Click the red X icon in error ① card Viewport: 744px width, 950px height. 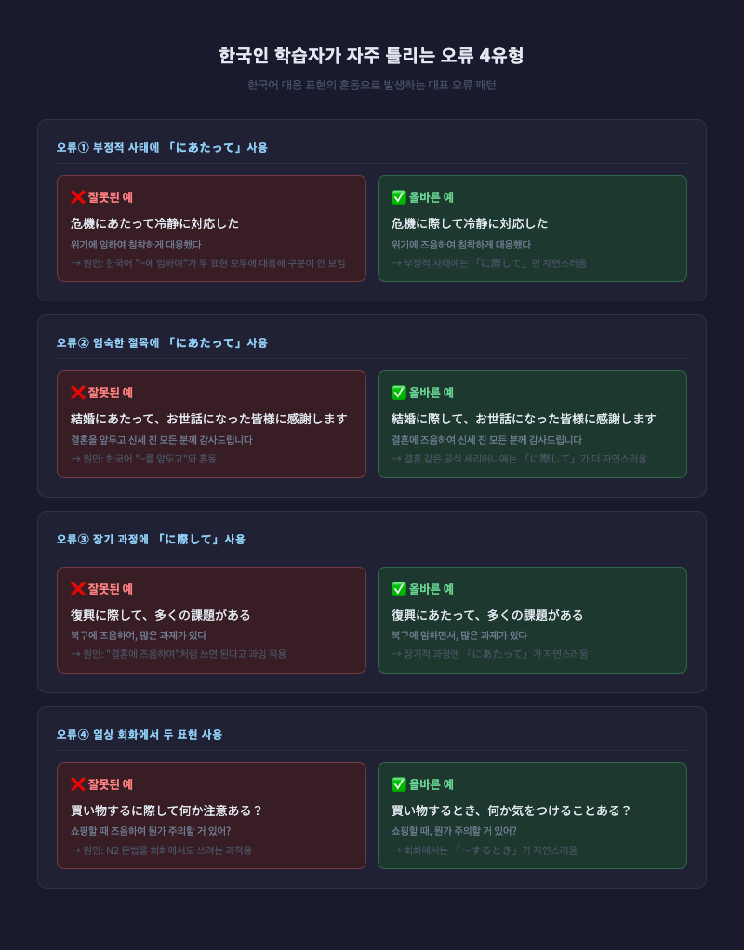pos(77,197)
